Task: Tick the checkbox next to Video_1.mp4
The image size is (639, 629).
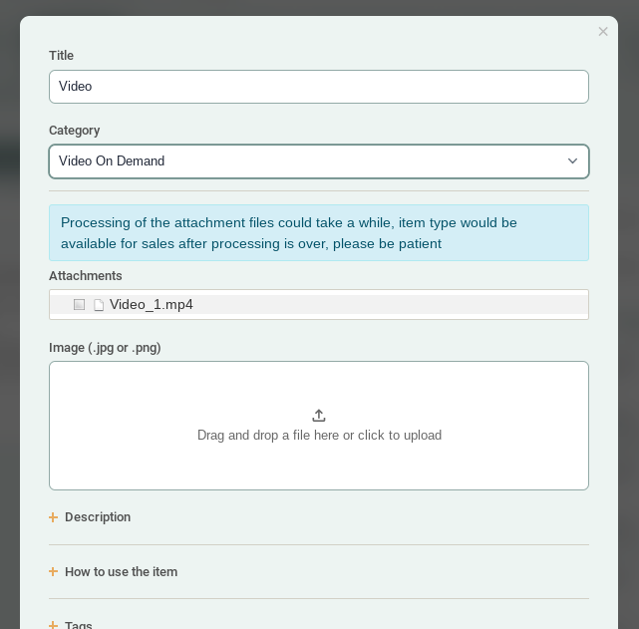Action: click(80, 305)
